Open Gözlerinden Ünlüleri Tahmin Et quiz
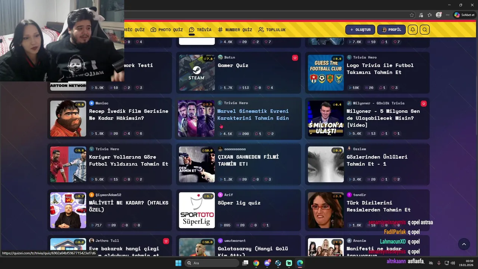This screenshot has width=478, height=269. tap(377, 160)
